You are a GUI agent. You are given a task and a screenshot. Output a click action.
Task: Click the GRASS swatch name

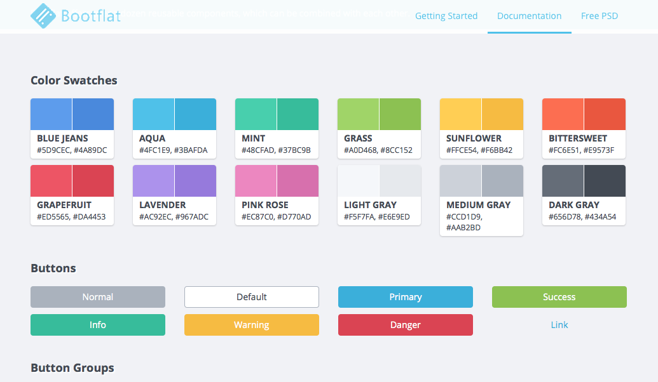tap(359, 138)
